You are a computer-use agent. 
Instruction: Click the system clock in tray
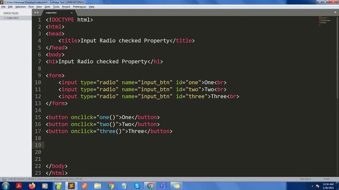(x=328, y=186)
